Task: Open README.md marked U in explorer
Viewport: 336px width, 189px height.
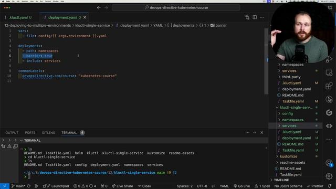Action: coord(293,144)
